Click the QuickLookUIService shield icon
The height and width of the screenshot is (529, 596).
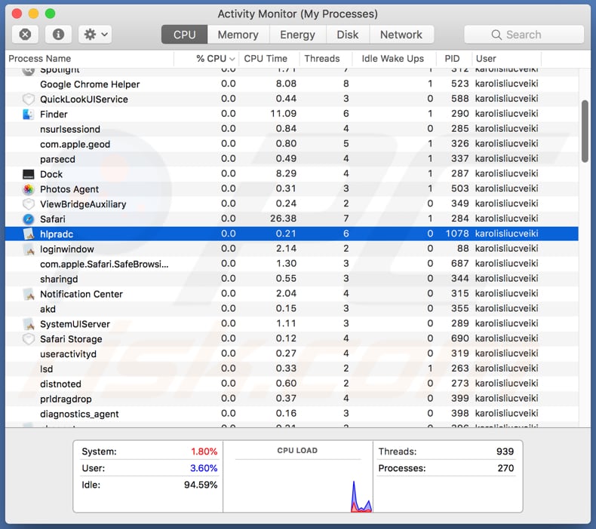tap(28, 99)
